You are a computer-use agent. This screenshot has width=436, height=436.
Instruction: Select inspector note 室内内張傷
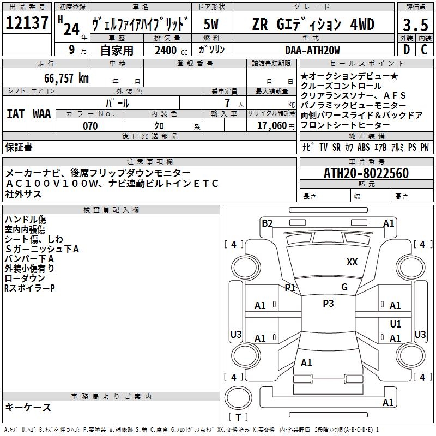pos(25,229)
